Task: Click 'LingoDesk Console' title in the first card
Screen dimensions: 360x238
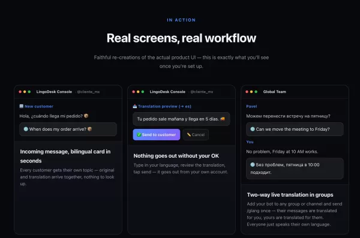Action: pyautogui.click(x=54, y=92)
